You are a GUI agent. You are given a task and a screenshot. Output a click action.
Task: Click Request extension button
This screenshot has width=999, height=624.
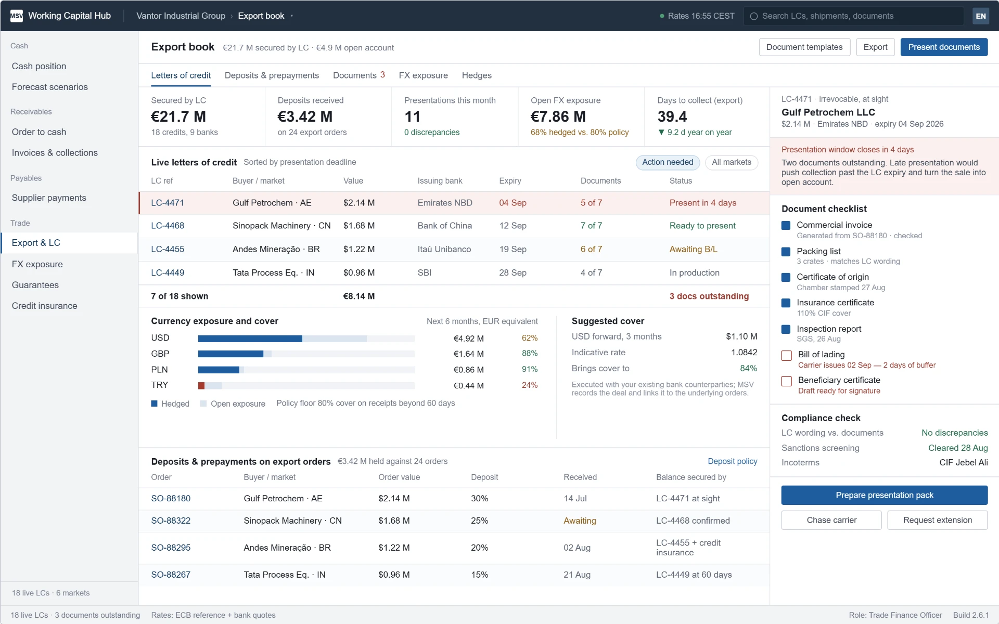pyautogui.click(x=937, y=520)
